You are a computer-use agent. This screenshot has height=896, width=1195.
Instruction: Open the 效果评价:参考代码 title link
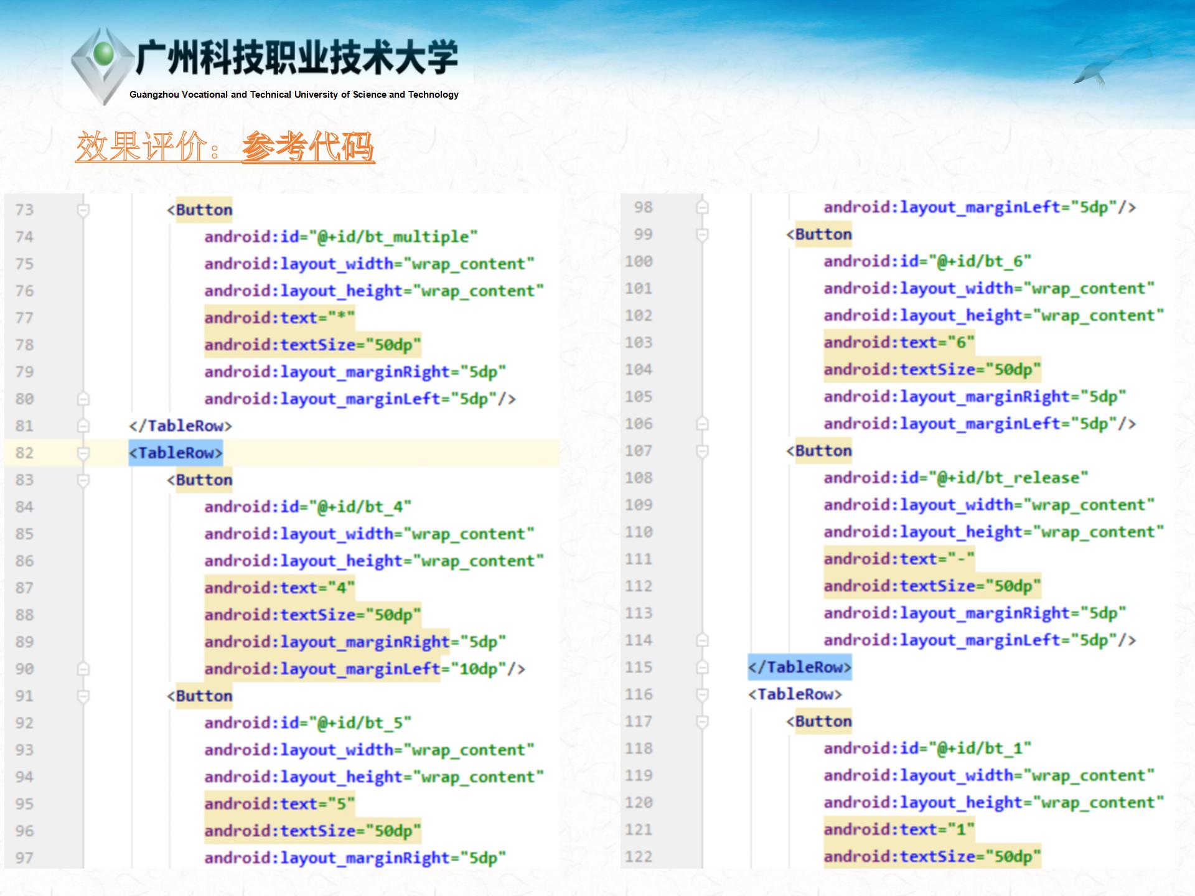click(225, 147)
